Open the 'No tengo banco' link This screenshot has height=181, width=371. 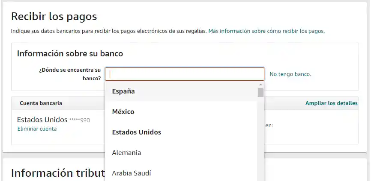click(290, 74)
